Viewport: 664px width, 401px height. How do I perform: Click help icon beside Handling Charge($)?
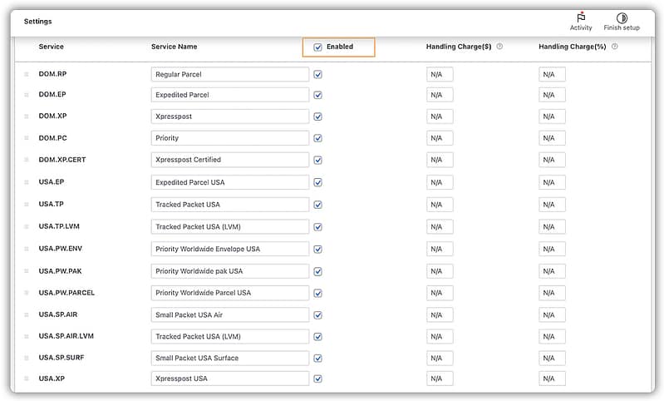pos(499,47)
